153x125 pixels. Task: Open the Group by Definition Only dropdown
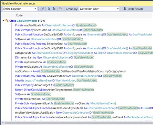pos(99,9)
